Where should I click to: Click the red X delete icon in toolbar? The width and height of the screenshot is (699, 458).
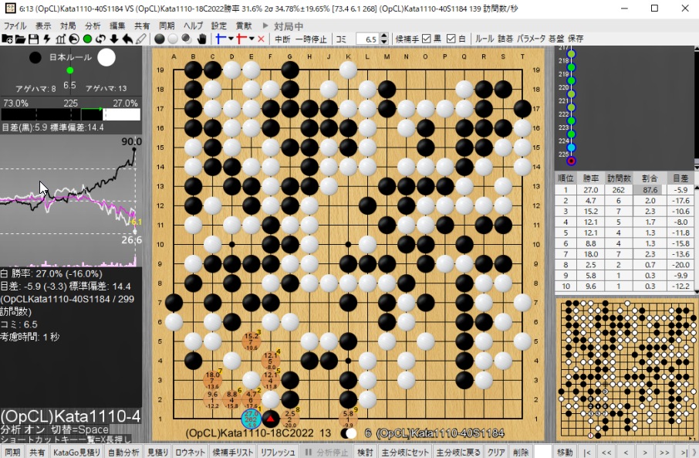(x=262, y=39)
